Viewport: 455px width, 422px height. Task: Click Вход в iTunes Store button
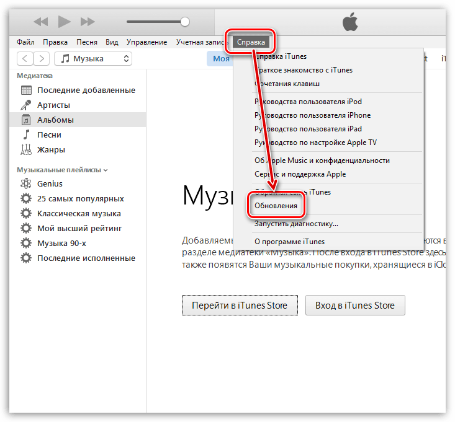[x=355, y=306]
